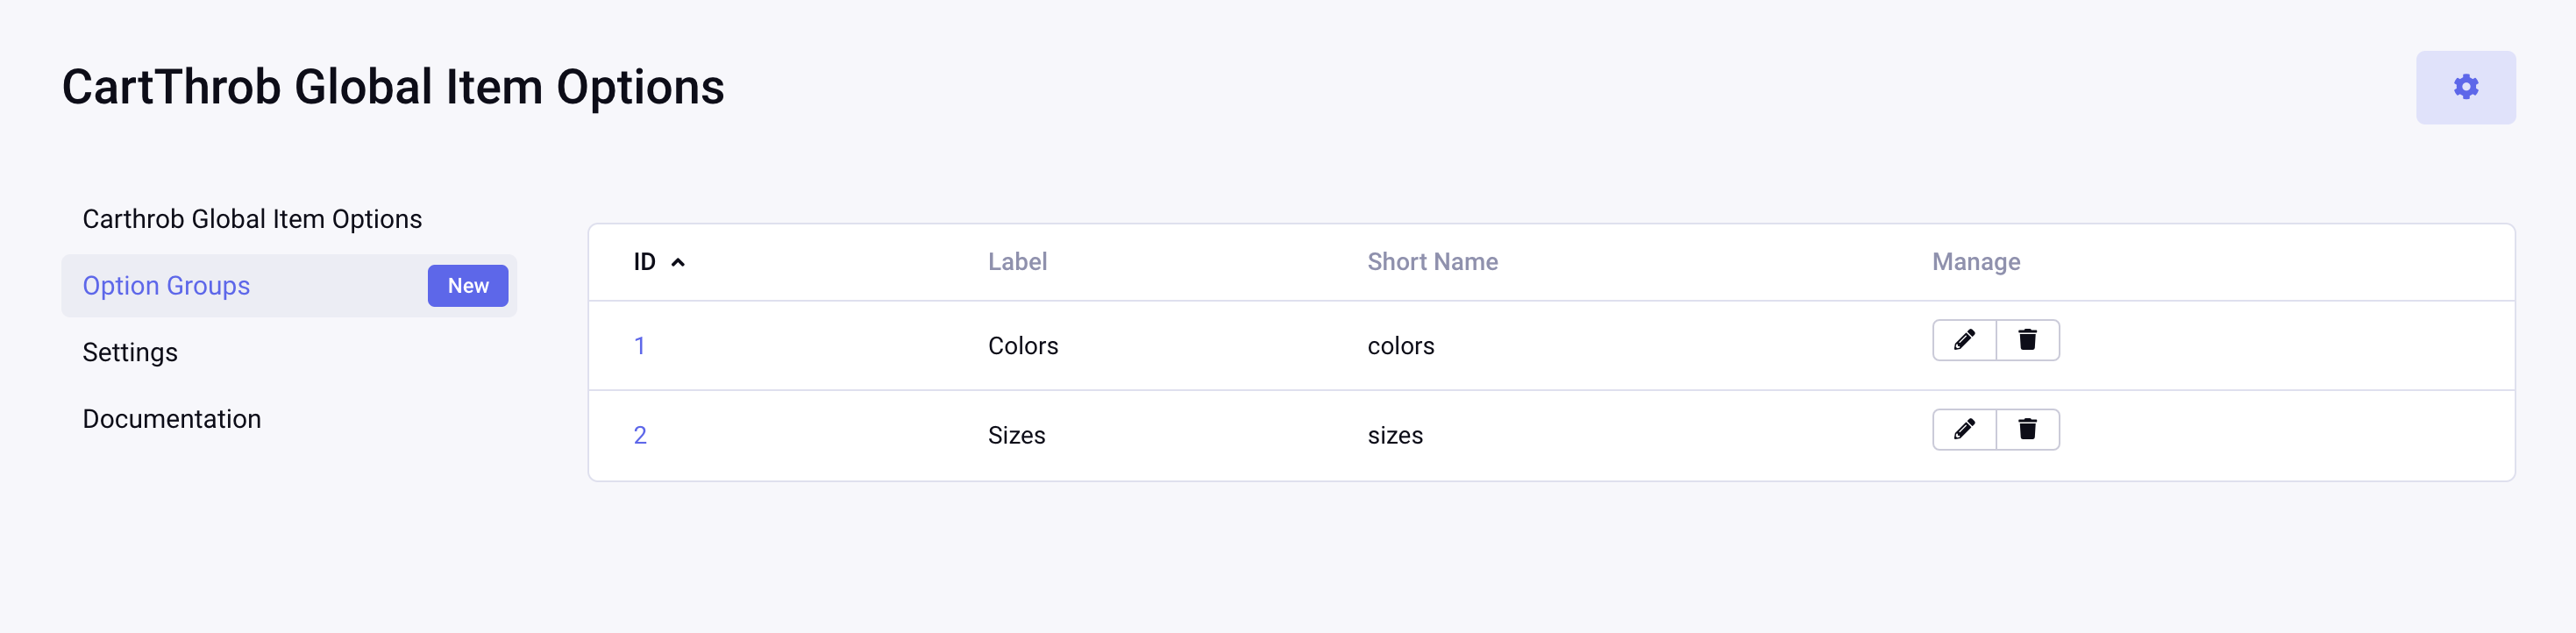Delete the Sizes group using trash icon
The height and width of the screenshot is (633, 2576).
tap(2027, 429)
